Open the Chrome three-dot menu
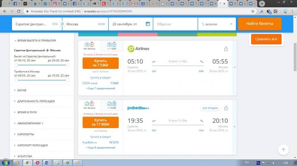The height and width of the screenshot is (166, 297). (292, 11)
